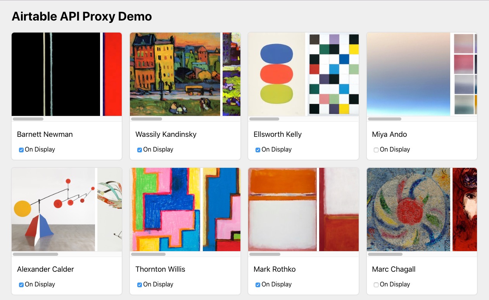Open Kandinsky colorful houses painting

point(175,74)
